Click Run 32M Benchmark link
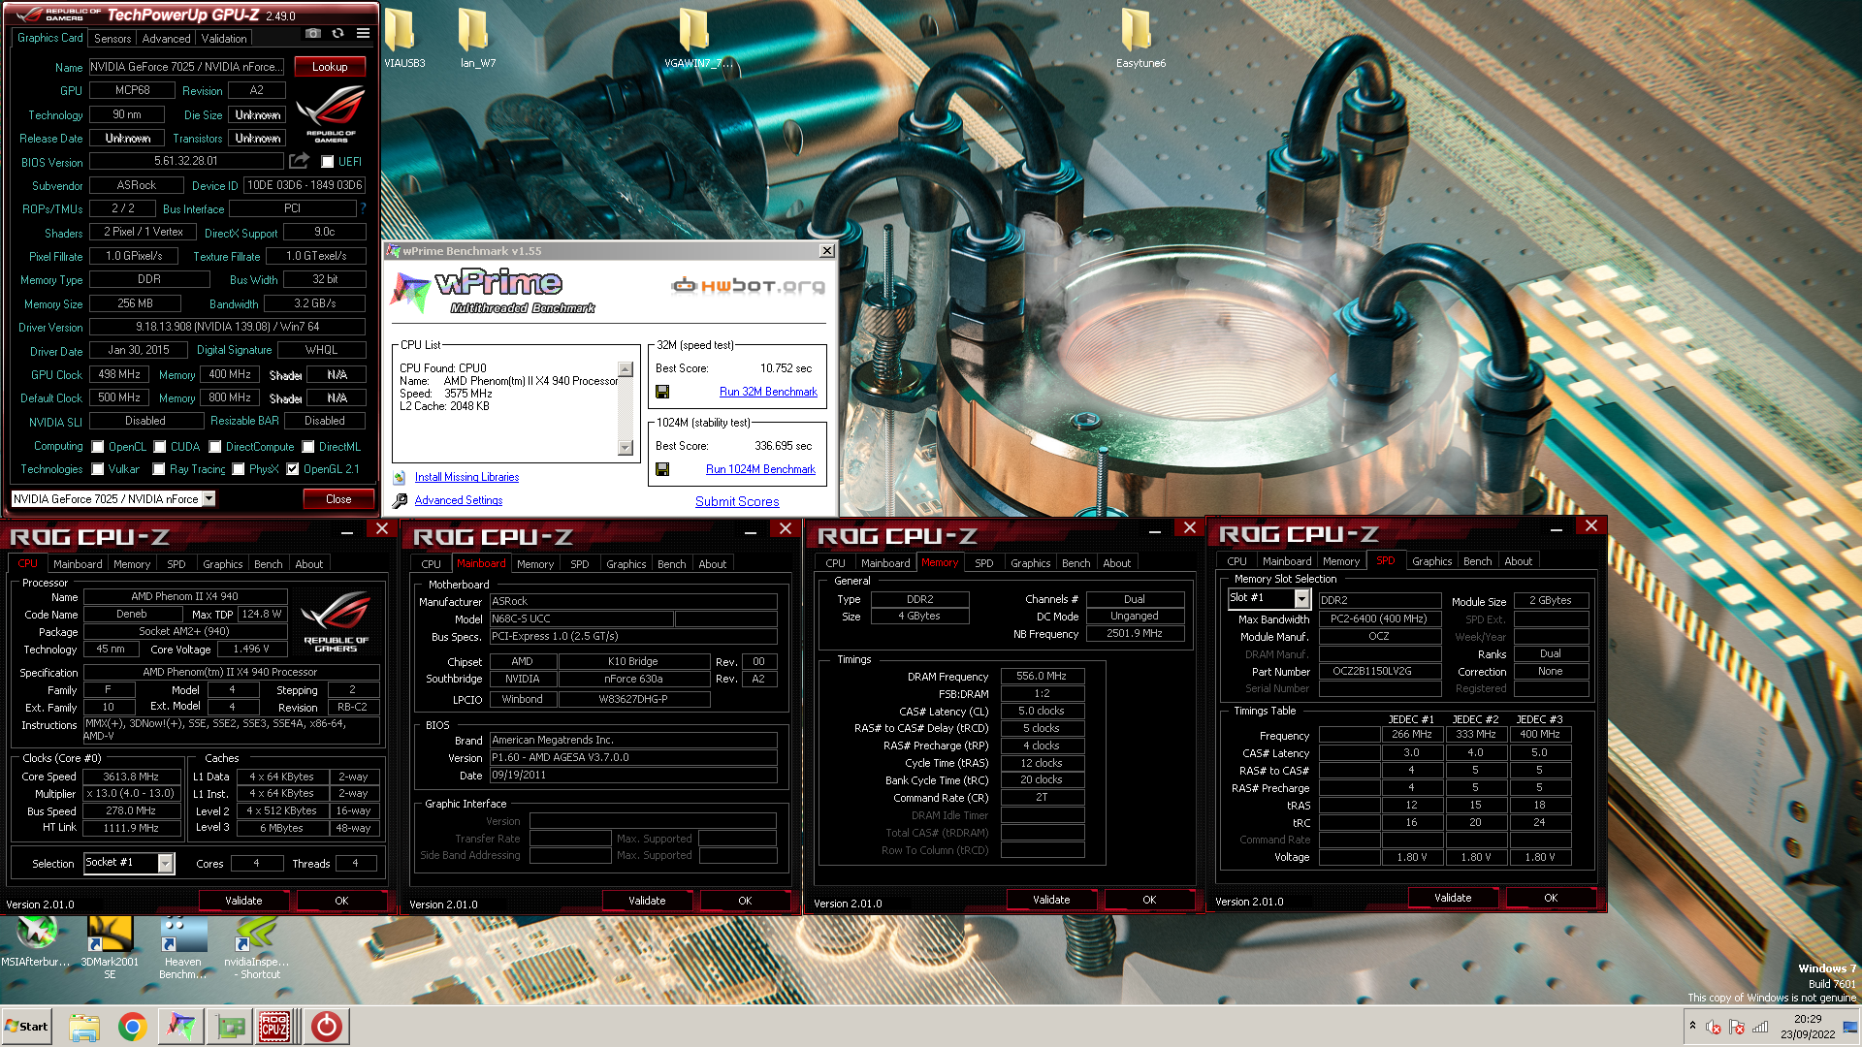Viewport: 1862px width, 1047px height. point(768,392)
